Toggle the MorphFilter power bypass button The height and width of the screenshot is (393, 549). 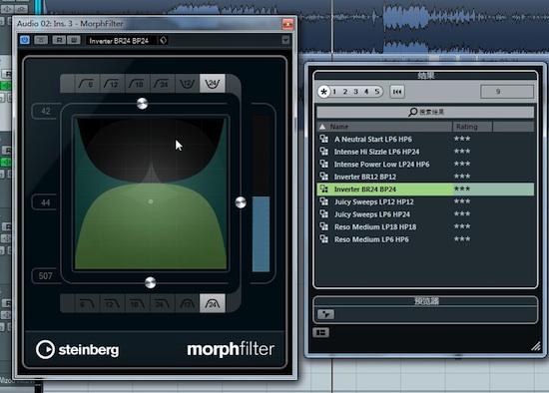tap(25, 40)
